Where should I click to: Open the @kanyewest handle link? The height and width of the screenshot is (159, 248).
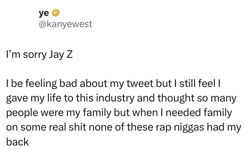[x=65, y=24]
